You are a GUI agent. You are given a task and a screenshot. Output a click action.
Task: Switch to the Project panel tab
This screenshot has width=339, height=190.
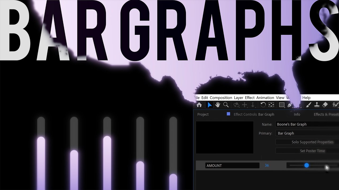tap(203, 114)
